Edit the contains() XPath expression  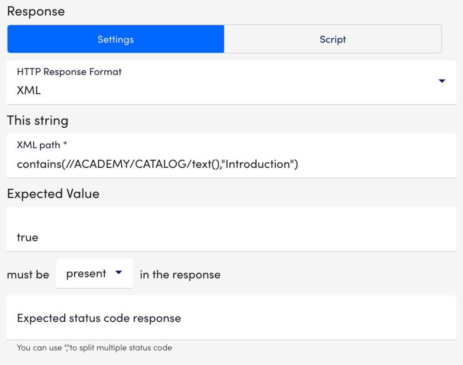click(x=156, y=163)
